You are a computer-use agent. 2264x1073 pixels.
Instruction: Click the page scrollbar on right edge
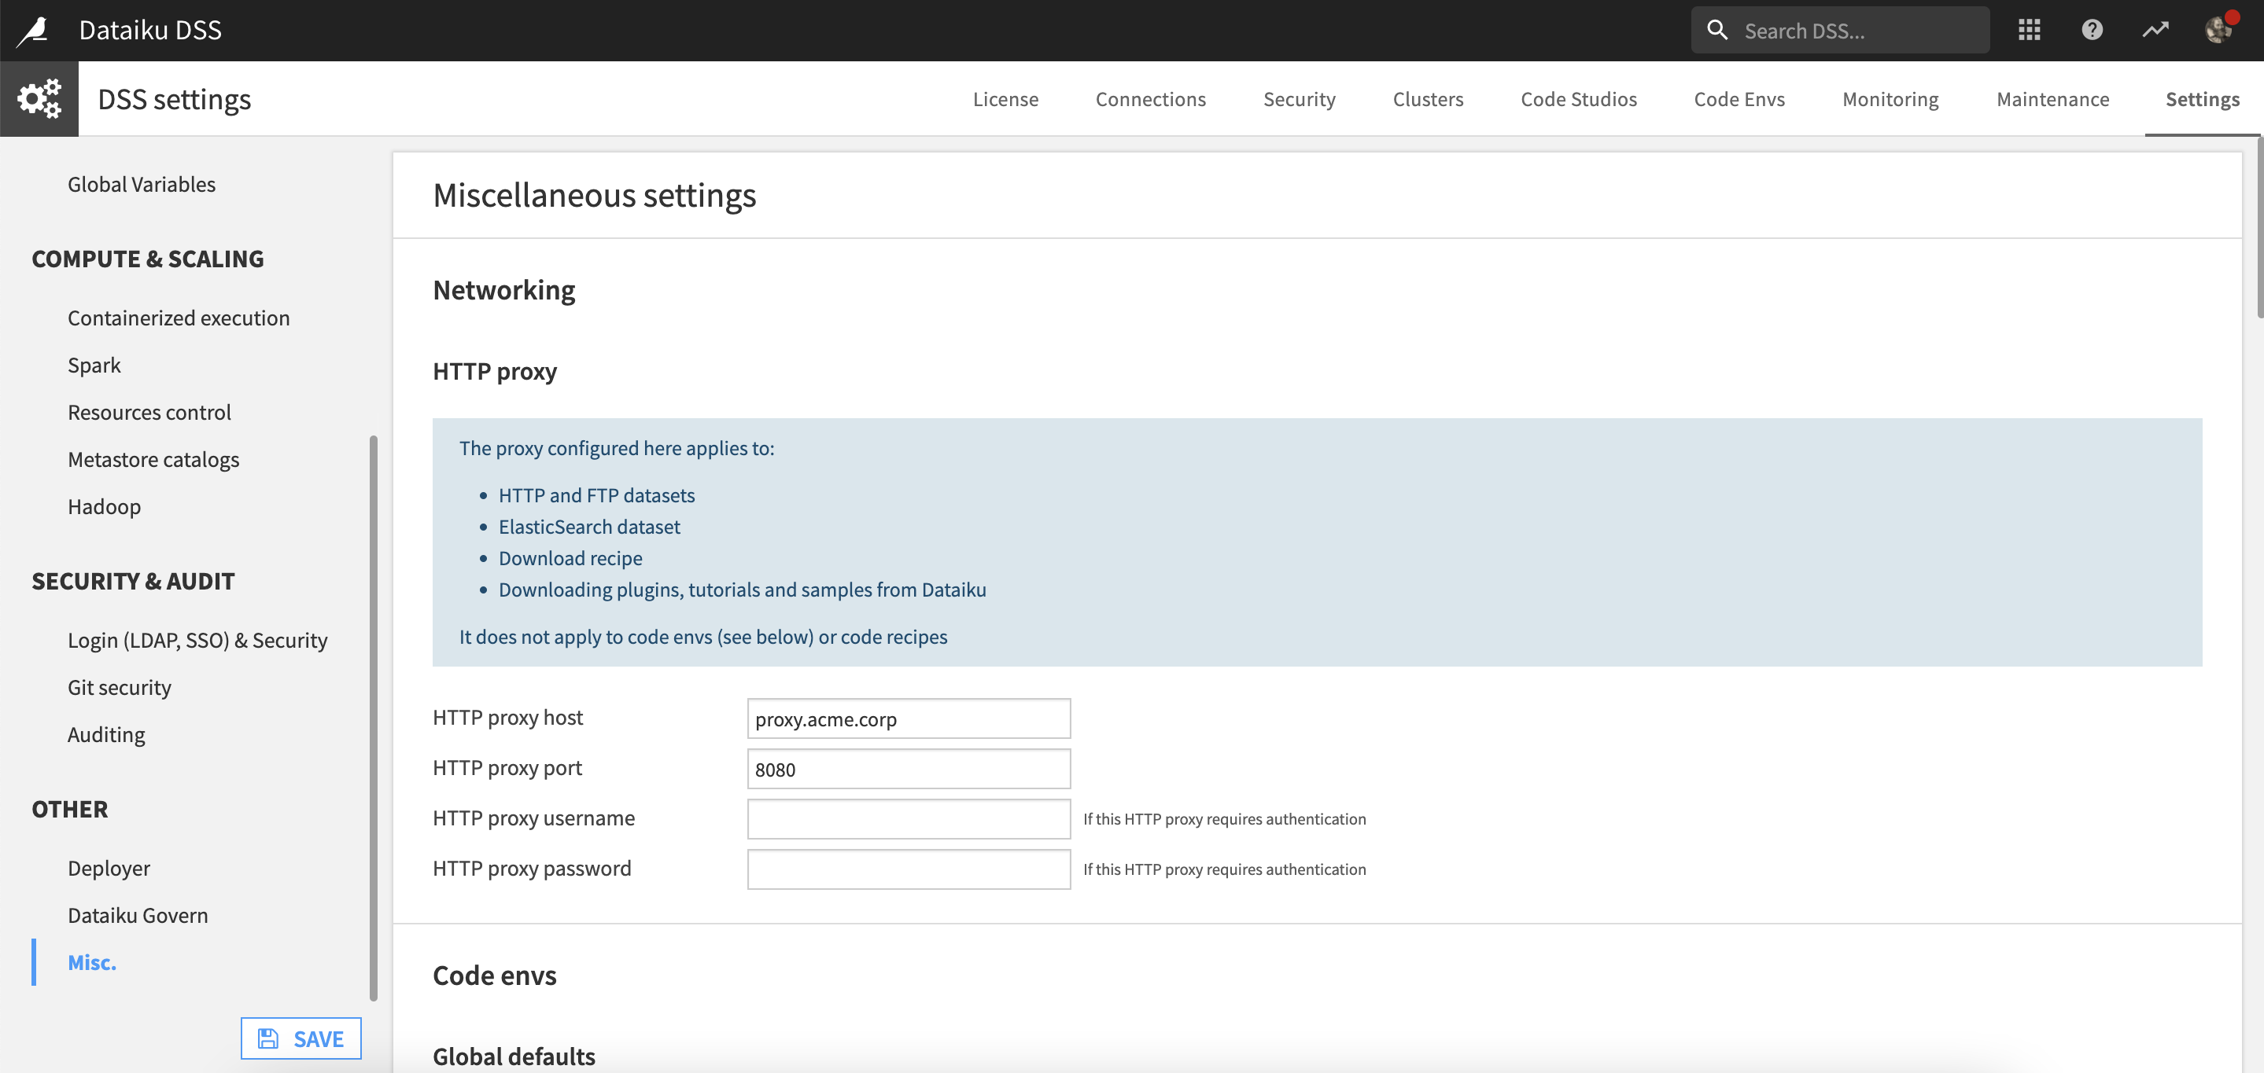tap(2259, 228)
